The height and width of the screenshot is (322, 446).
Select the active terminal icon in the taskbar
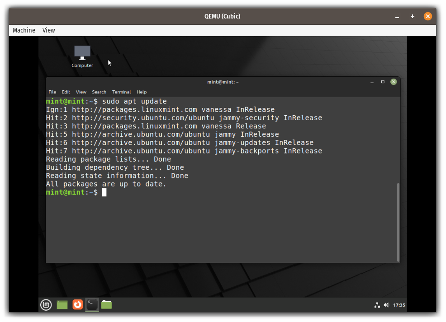click(91, 304)
